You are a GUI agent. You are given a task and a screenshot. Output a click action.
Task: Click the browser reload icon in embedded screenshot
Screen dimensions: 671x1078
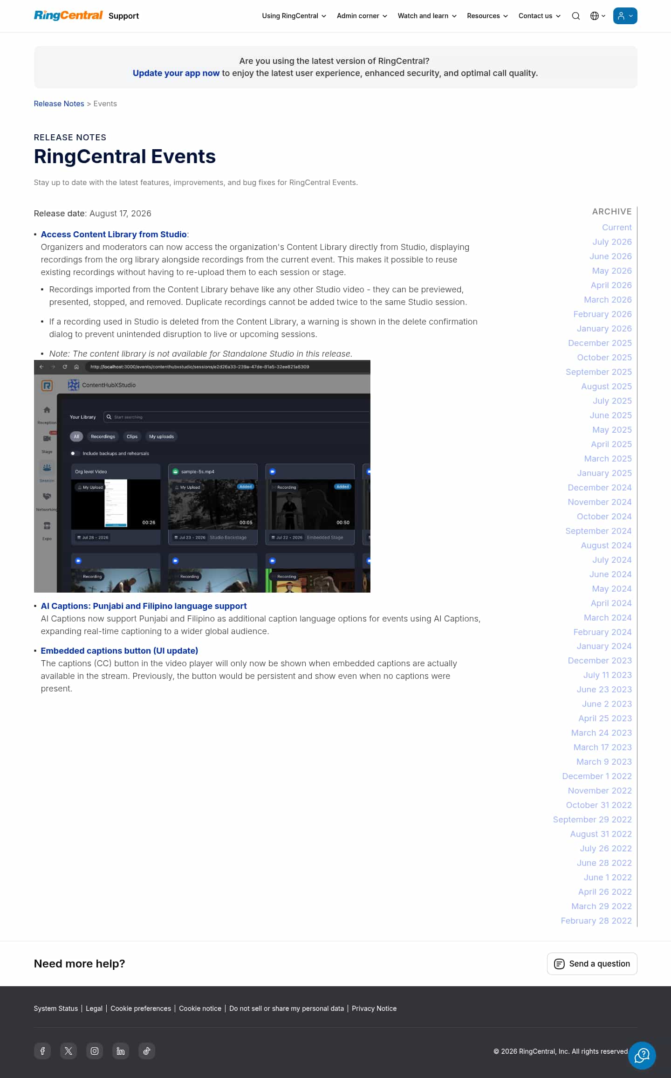click(65, 367)
